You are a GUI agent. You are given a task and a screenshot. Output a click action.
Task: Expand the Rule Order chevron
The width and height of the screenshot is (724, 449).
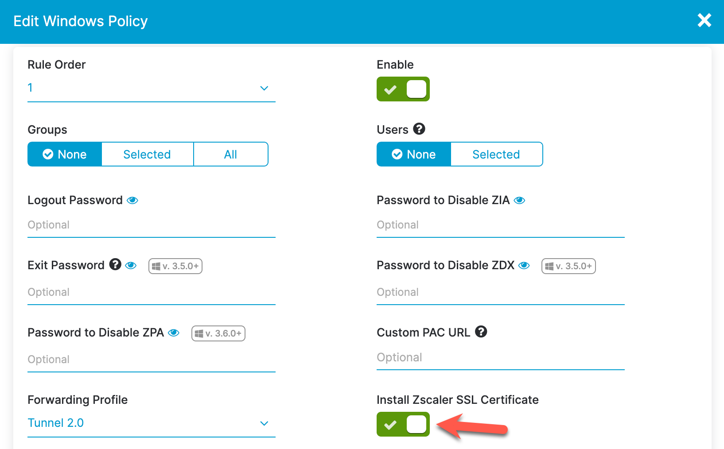pos(264,88)
